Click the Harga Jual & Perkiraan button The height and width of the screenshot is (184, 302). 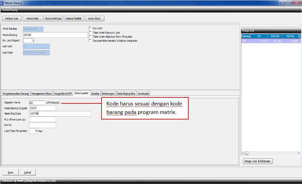pyautogui.click(x=258, y=161)
